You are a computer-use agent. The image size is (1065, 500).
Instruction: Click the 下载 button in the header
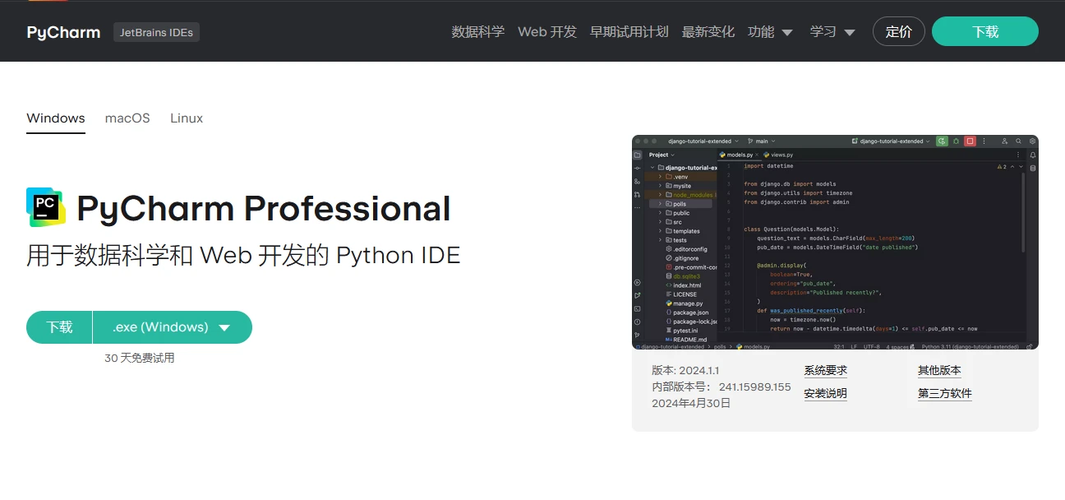click(984, 31)
